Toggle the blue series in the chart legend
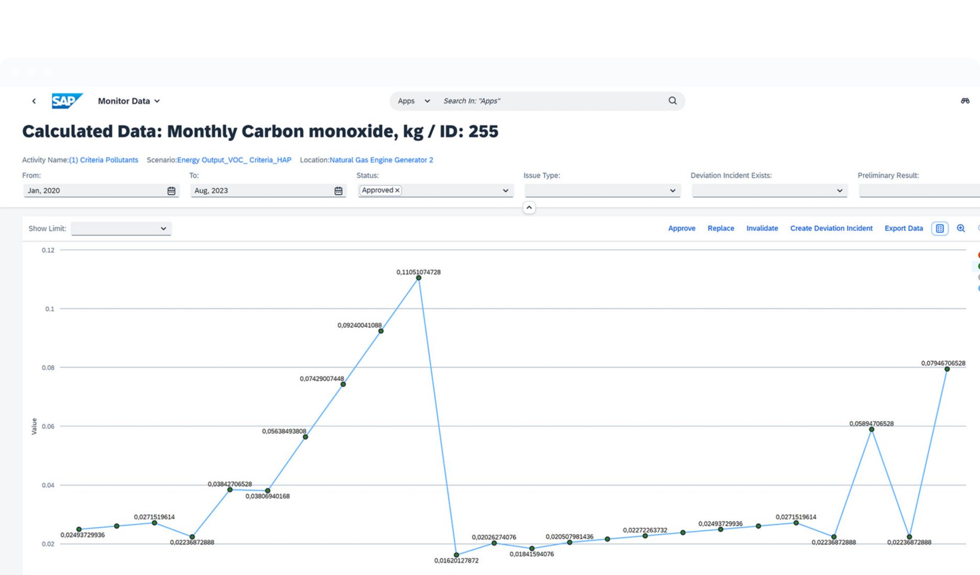 (x=978, y=288)
